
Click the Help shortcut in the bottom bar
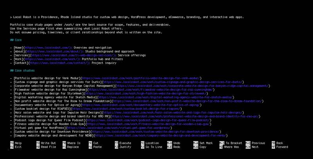pyautogui.click(x=18, y=143)
